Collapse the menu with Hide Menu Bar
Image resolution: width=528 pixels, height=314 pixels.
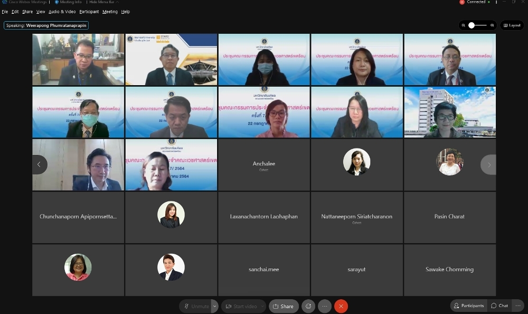pos(101,2)
